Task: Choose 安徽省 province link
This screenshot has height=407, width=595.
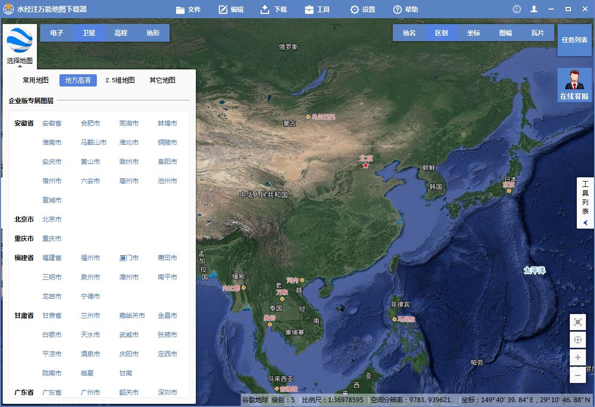Action: coord(51,123)
